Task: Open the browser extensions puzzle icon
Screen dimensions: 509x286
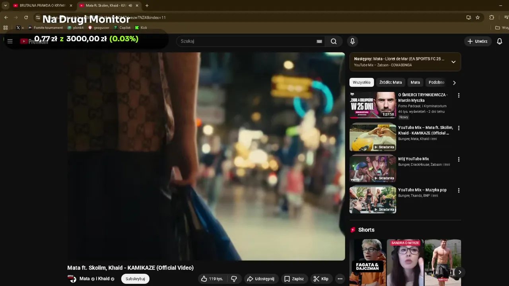Action: (x=492, y=17)
